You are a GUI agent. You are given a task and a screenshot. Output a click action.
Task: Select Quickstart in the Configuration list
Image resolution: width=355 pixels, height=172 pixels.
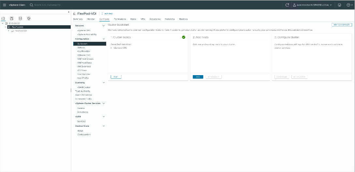(x=90, y=44)
